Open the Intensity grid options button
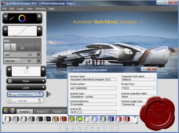179x133 pixels. [38, 61]
